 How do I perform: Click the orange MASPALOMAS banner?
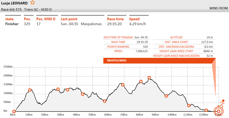158,60
